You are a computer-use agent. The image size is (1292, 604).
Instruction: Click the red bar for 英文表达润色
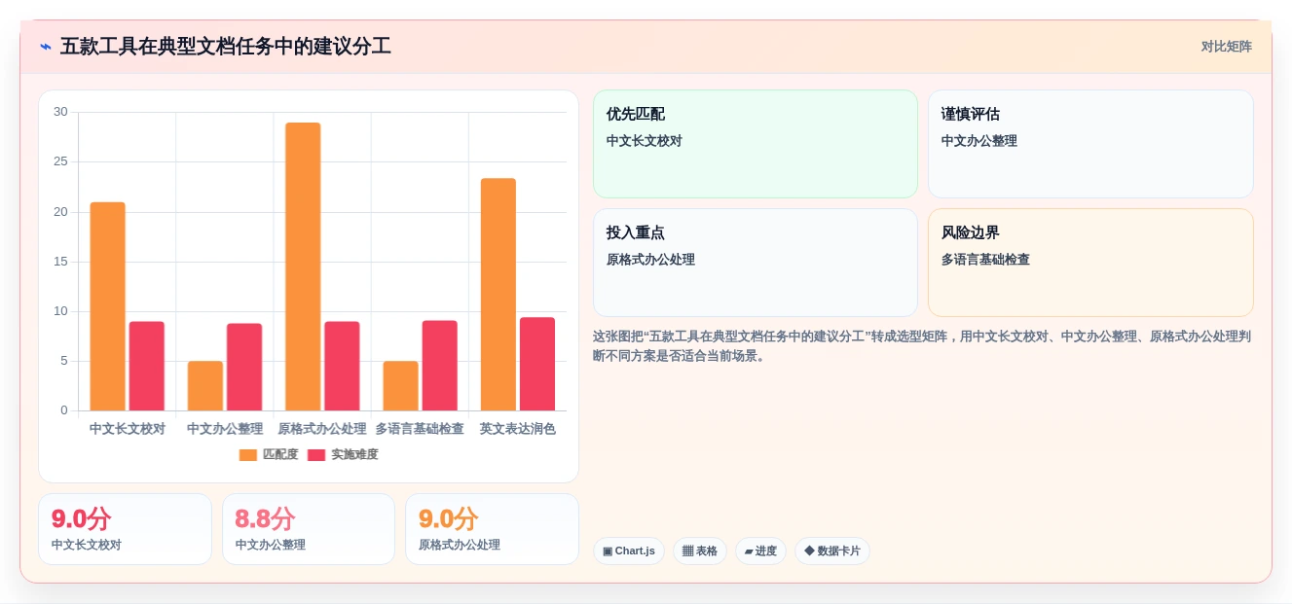(x=537, y=364)
